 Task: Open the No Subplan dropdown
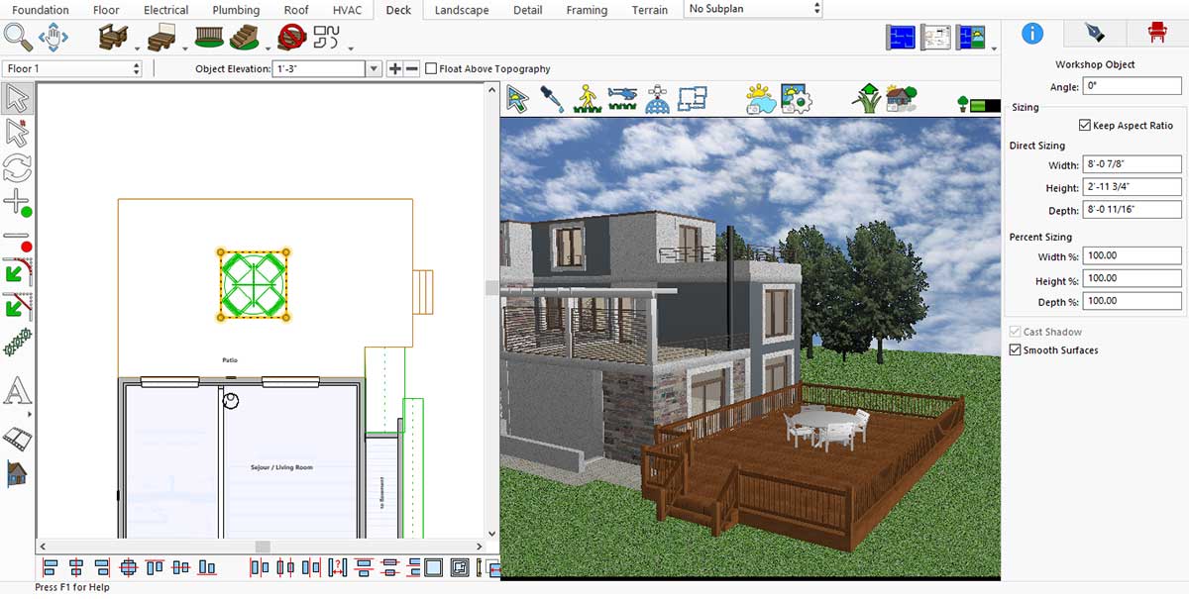tap(753, 9)
